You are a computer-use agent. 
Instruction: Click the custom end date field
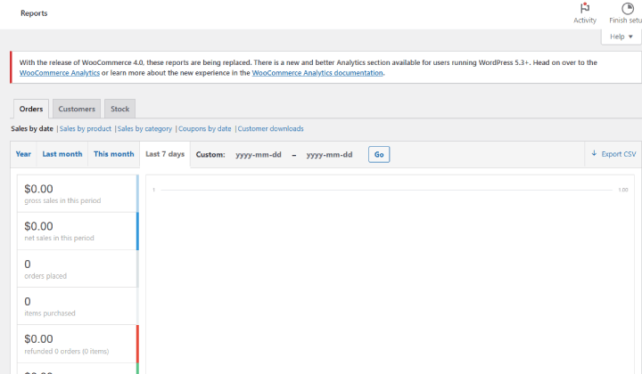(x=329, y=155)
